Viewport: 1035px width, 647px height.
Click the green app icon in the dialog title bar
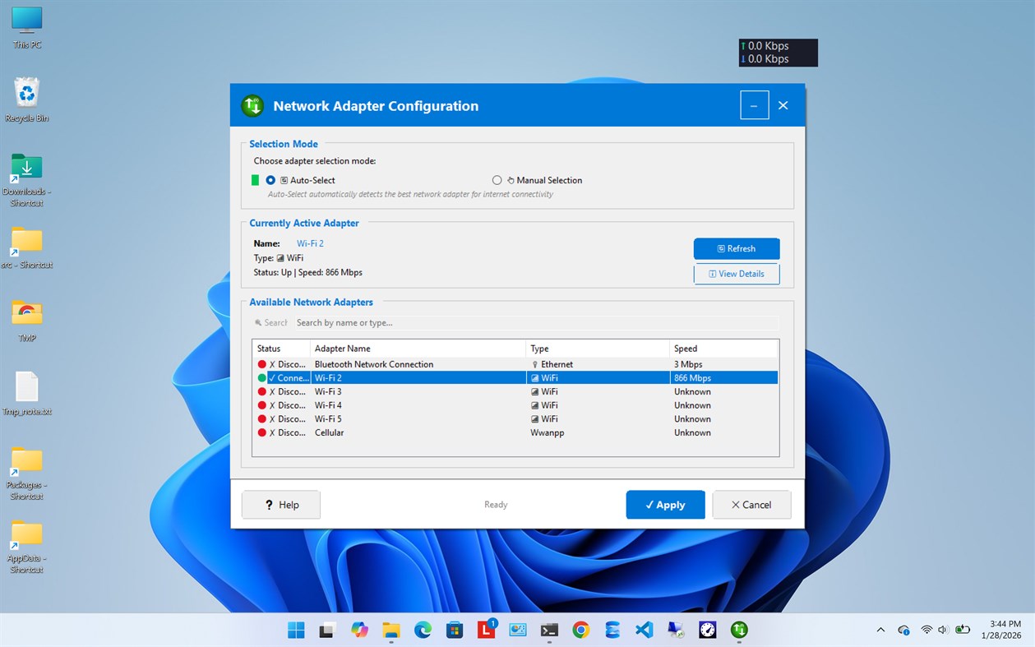click(x=252, y=105)
